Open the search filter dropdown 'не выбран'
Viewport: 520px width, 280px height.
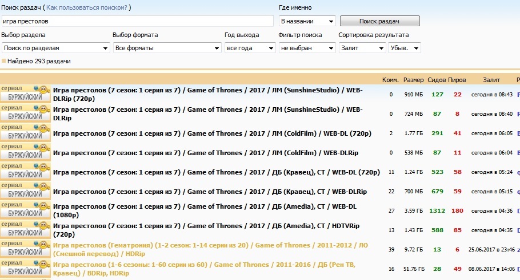click(x=307, y=48)
